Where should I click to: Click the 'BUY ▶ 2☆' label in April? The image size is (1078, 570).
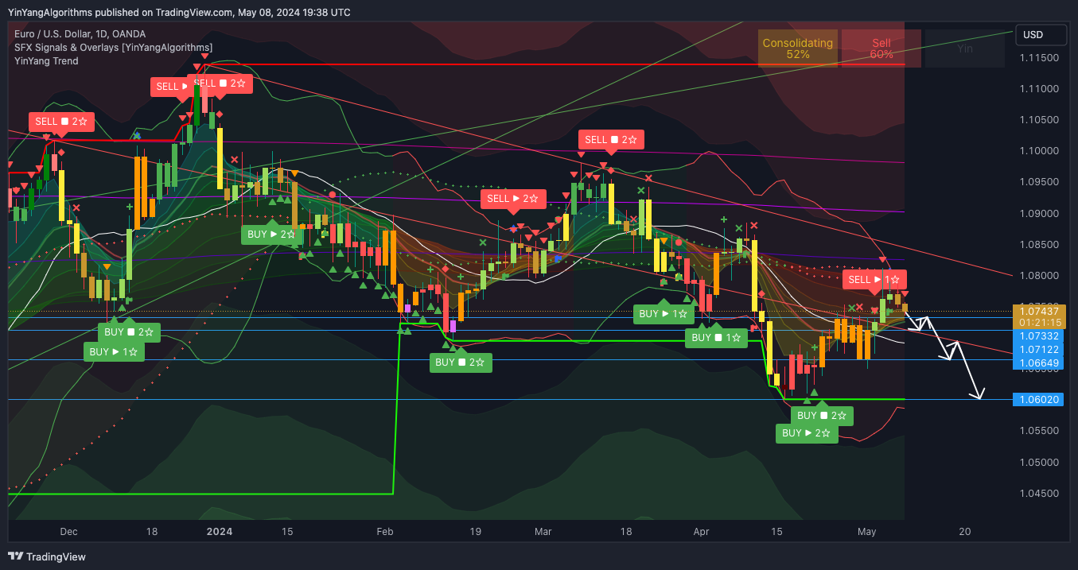pos(807,433)
